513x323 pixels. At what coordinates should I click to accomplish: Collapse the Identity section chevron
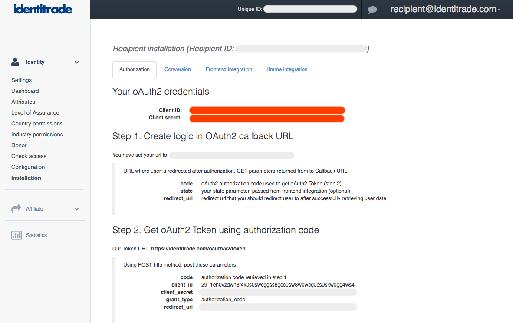click(76, 62)
